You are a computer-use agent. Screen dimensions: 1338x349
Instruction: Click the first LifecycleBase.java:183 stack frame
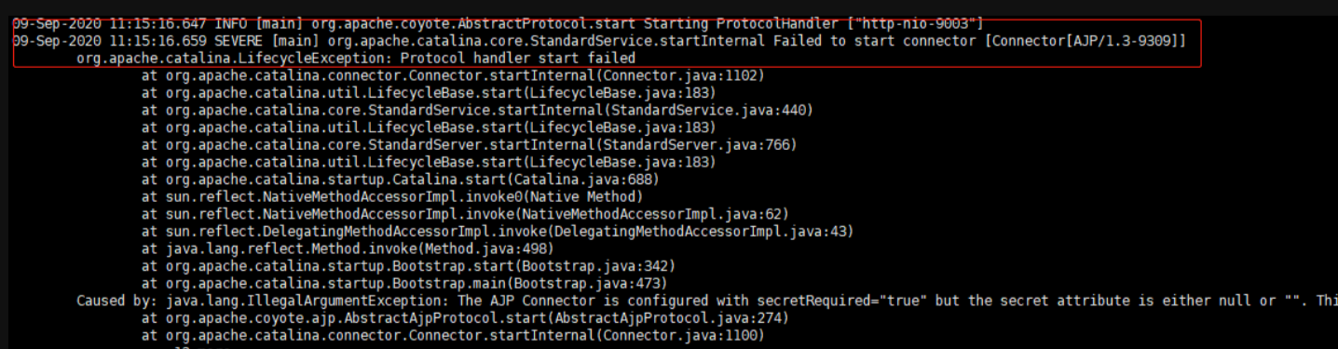click(429, 93)
